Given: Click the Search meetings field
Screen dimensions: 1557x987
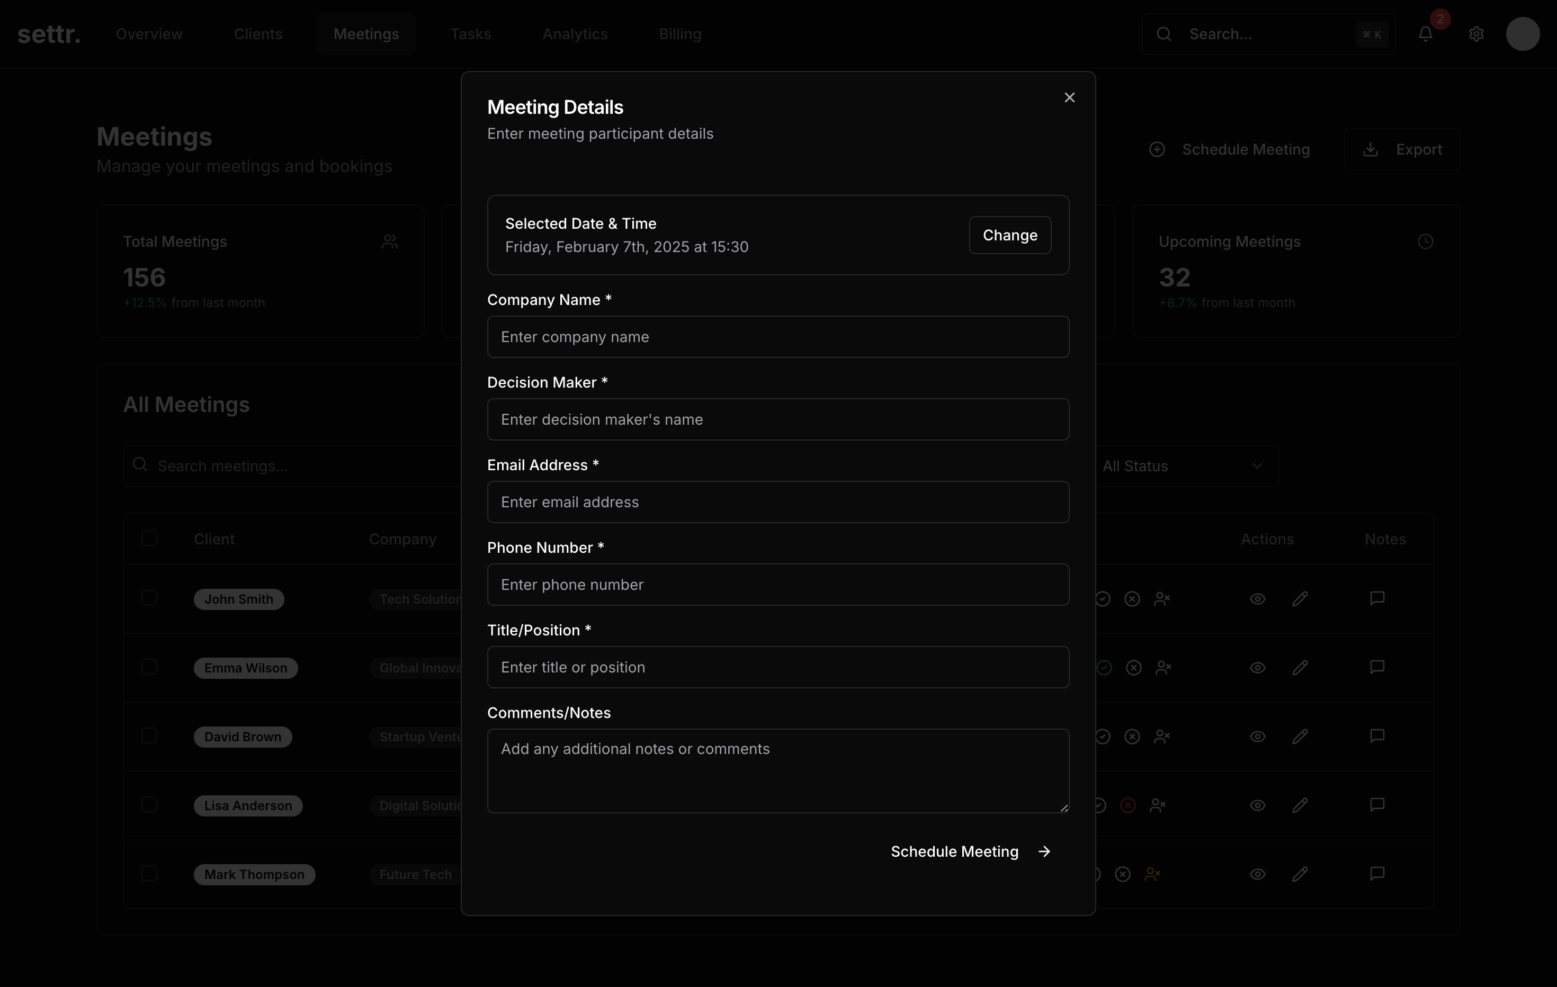Looking at the screenshot, I should (292, 466).
